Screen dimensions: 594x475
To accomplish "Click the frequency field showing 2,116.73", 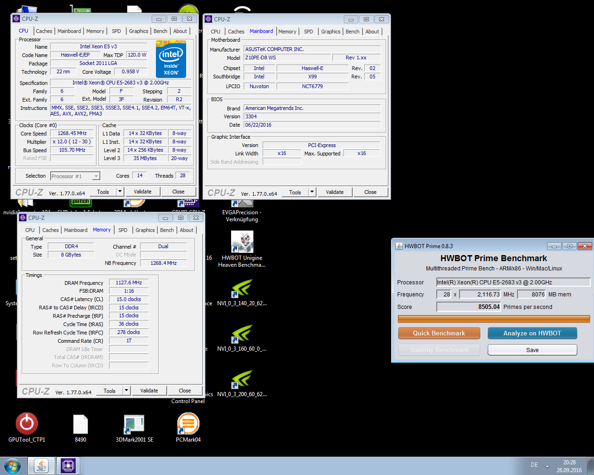I will pos(480,294).
